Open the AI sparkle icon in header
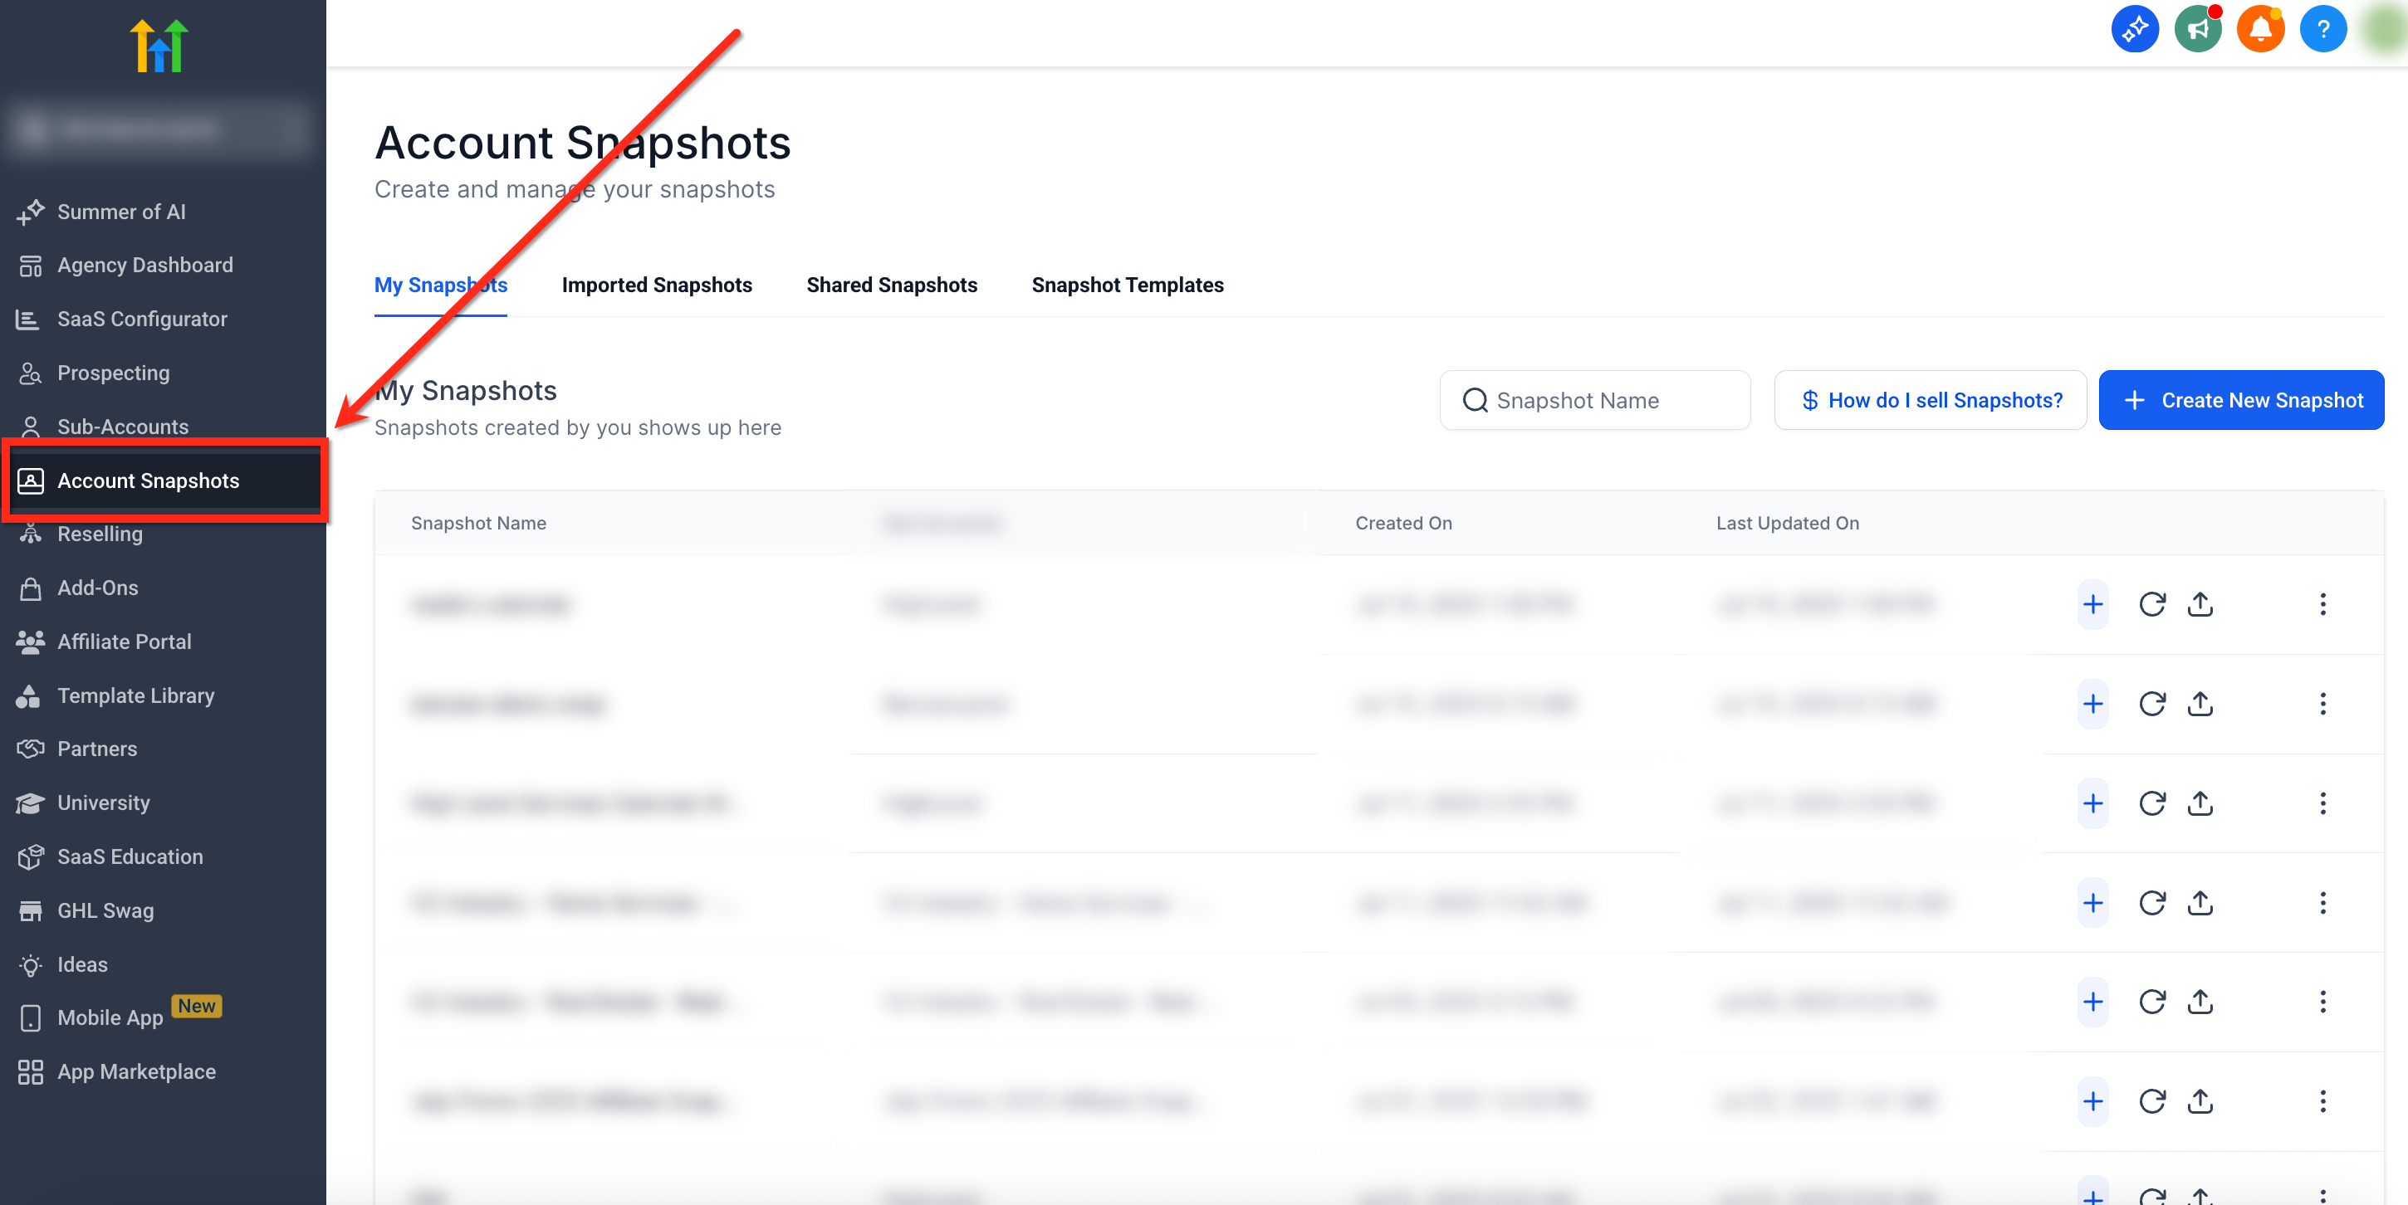 2135,30
